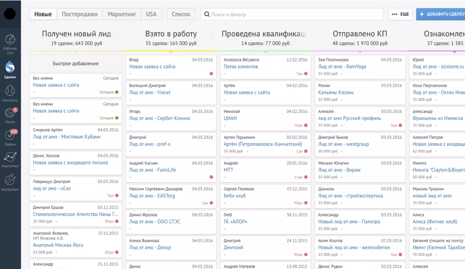465x269 pixels.
Task: Open Лид от амо - westgroup deal
Action: [344, 144]
